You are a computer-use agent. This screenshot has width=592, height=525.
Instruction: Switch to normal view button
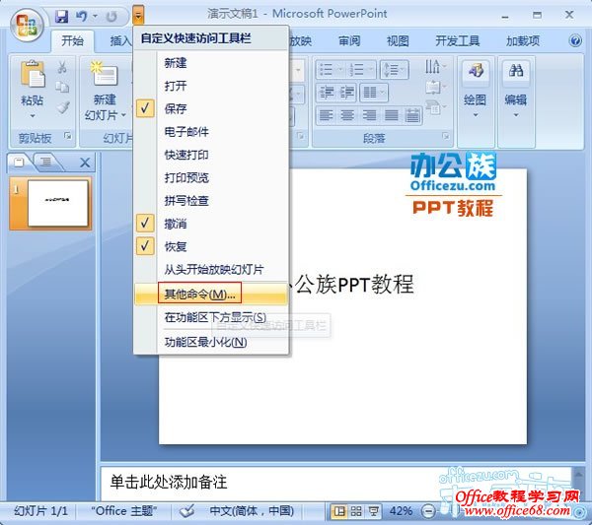coord(339,511)
